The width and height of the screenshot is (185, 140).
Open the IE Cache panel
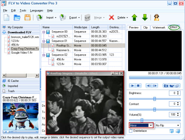pyautogui.click(x=21, y=81)
